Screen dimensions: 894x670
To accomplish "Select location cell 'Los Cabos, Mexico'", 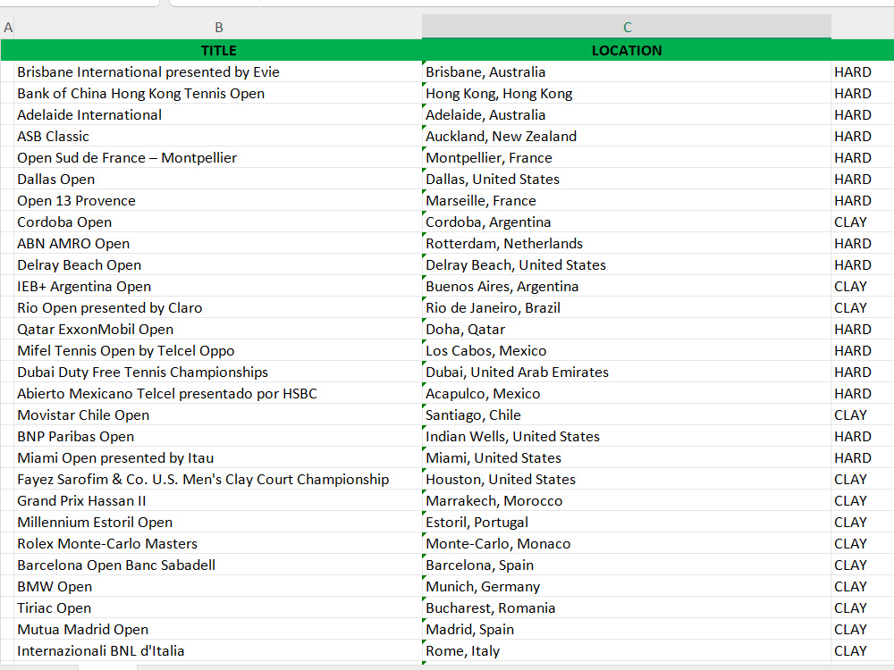I will (x=627, y=350).
